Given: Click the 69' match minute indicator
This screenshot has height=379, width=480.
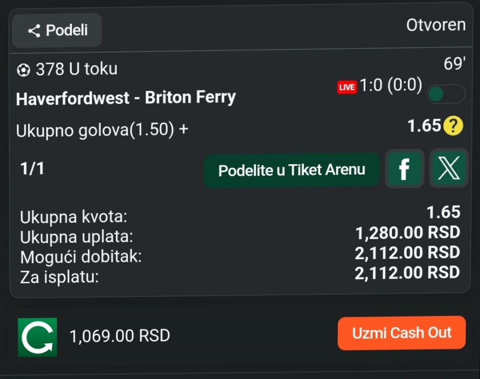Looking at the screenshot, I should coord(454,64).
